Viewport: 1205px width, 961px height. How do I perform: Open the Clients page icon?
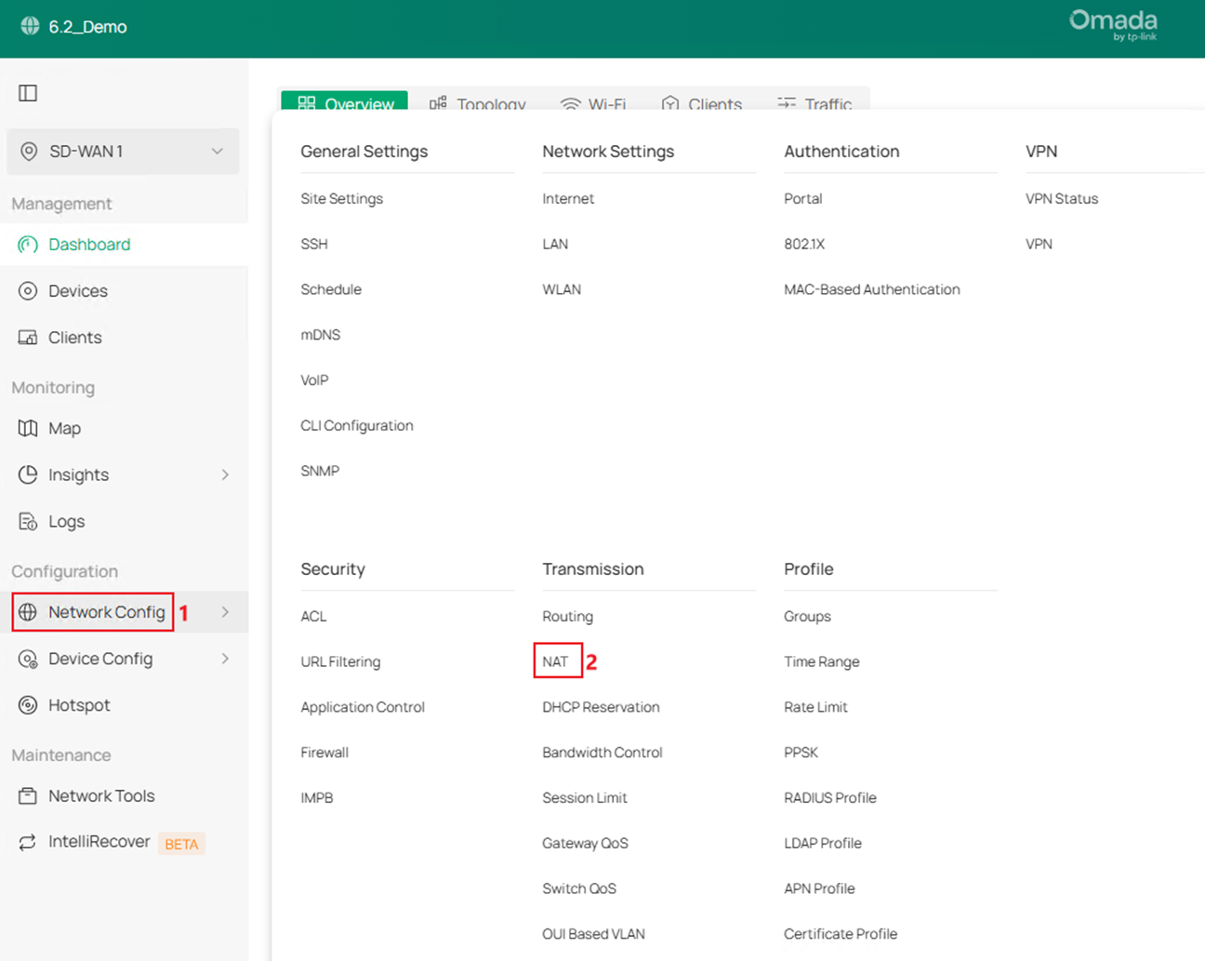point(29,337)
